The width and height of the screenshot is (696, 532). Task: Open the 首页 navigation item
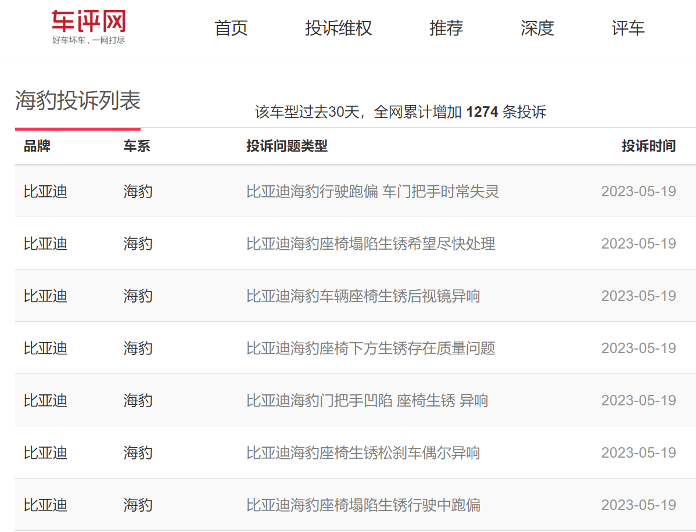point(231,28)
